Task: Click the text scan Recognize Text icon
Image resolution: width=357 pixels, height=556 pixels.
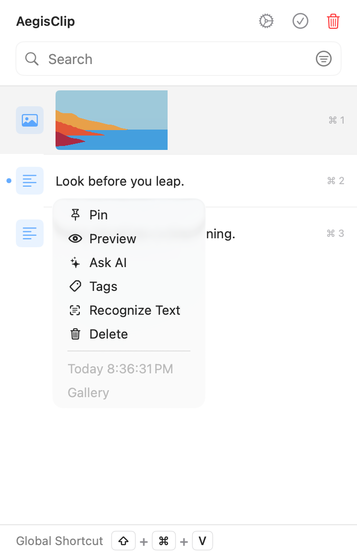Action: point(75,310)
